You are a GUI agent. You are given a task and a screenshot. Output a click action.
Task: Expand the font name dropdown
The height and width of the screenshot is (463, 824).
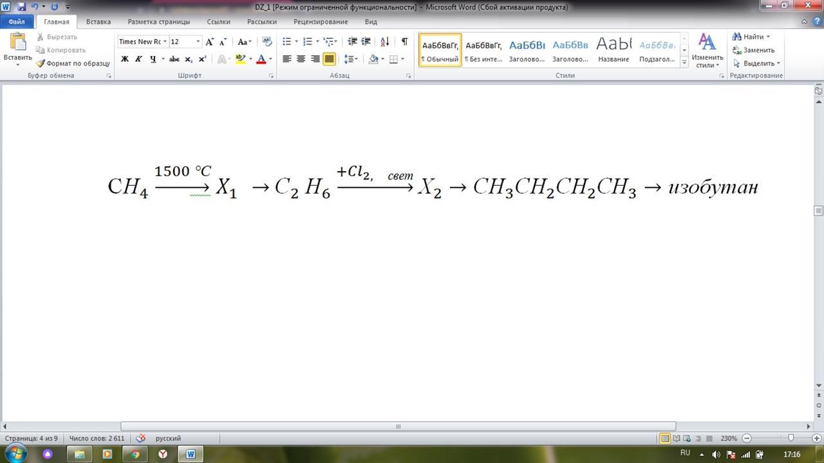[x=165, y=42]
